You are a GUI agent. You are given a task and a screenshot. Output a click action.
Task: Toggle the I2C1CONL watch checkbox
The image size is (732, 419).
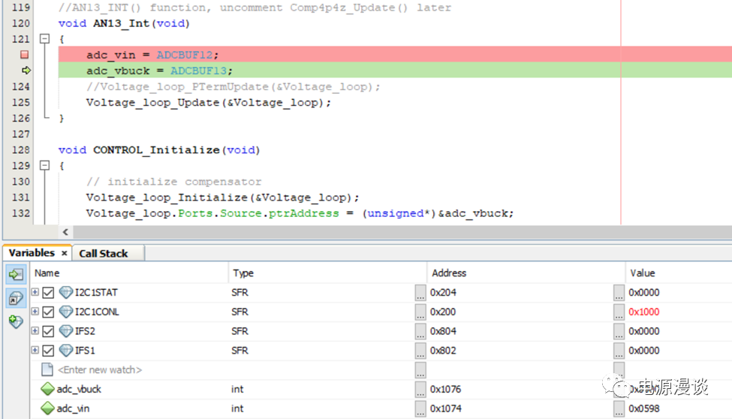coord(49,312)
